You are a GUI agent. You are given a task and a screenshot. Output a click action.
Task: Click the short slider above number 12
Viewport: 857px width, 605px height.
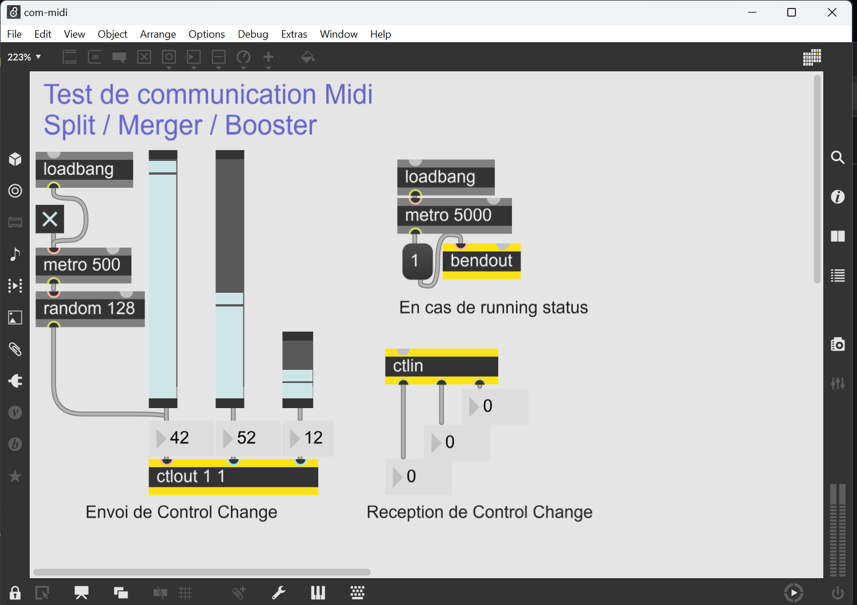tap(298, 370)
